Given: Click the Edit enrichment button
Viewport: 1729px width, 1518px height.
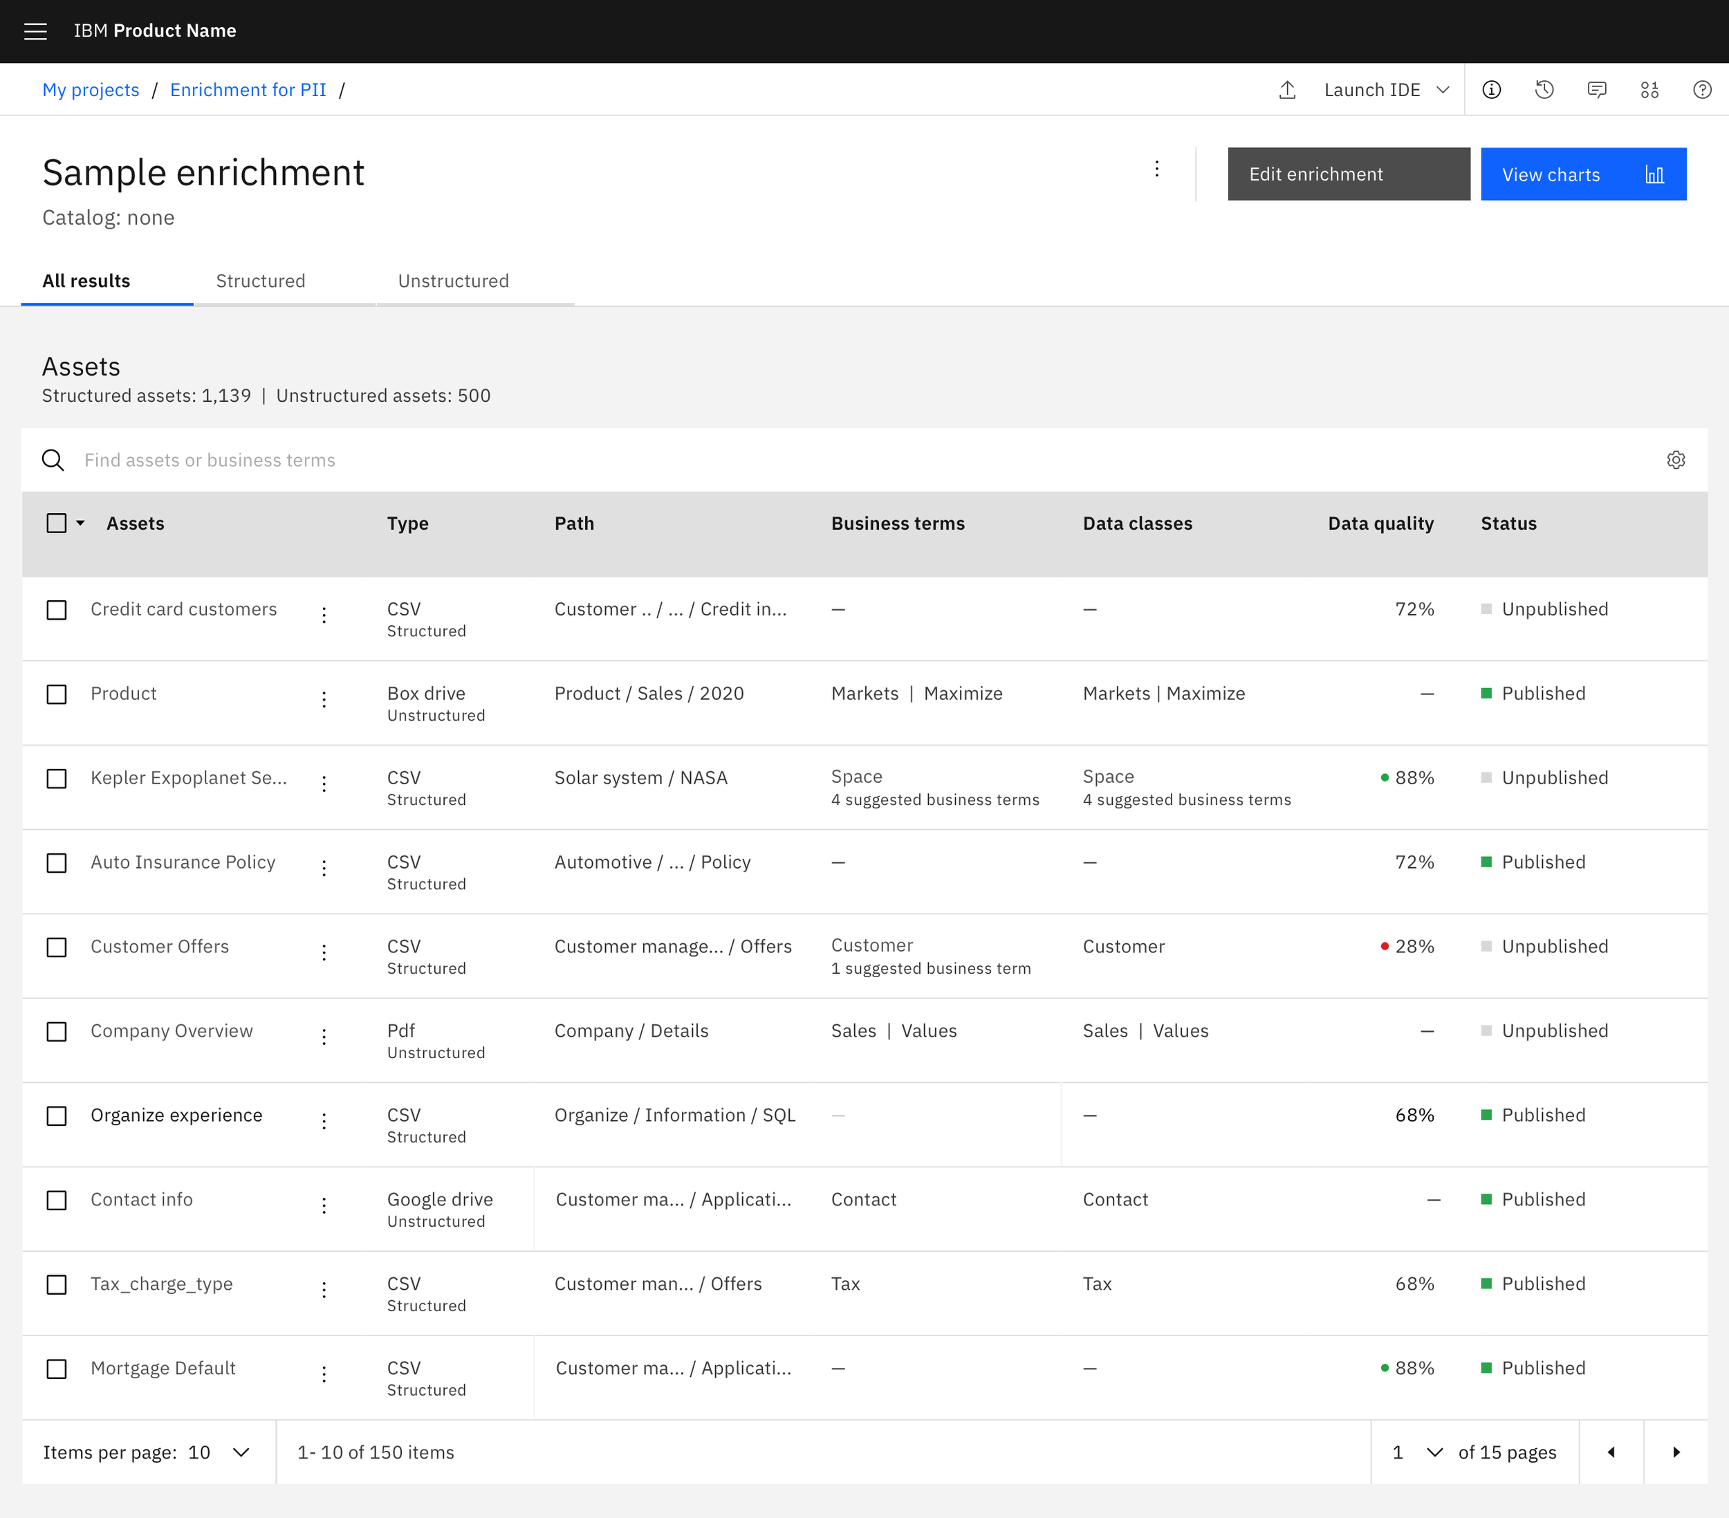Looking at the screenshot, I should click(x=1347, y=174).
